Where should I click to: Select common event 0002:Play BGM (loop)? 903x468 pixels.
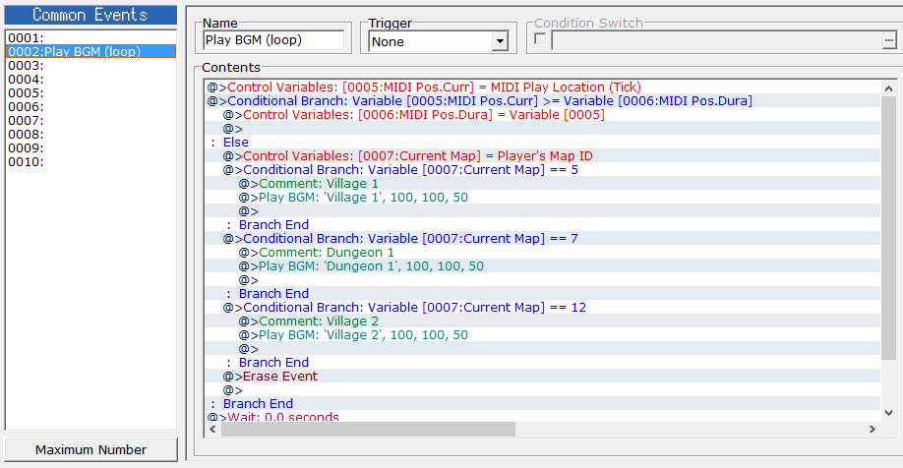coord(90,51)
